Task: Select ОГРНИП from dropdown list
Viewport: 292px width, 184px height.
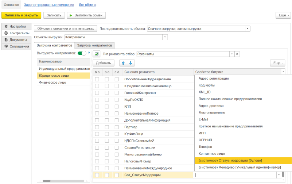Action: point(243,140)
